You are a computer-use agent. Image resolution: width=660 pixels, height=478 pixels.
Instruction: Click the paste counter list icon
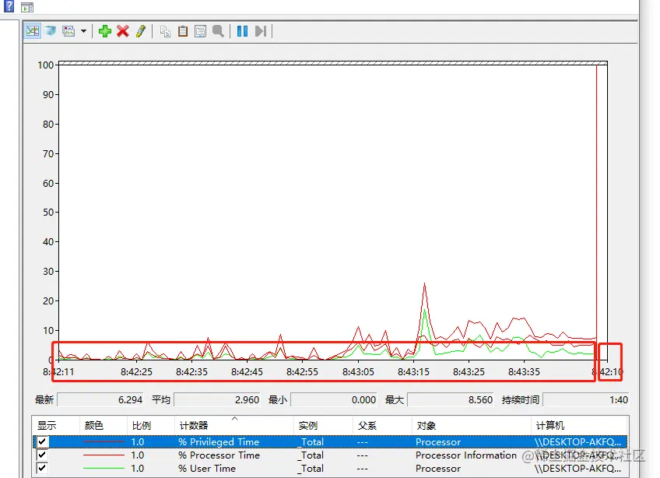[183, 31]
